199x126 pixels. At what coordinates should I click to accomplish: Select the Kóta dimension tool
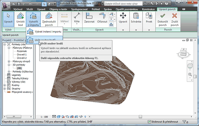77,19
